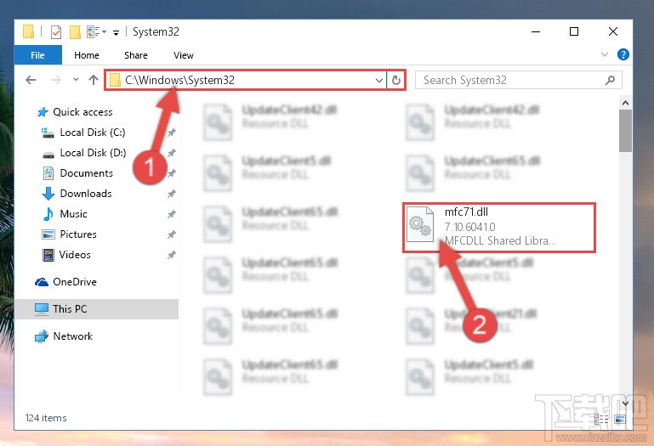Open the recent locations dropdown
Viewport: 654px width, 446px height.
coord(76,79)
